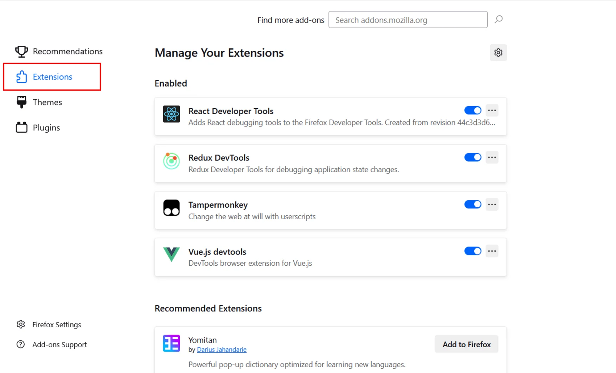
Task: Open the Plugins section
Action: [46, 127]
